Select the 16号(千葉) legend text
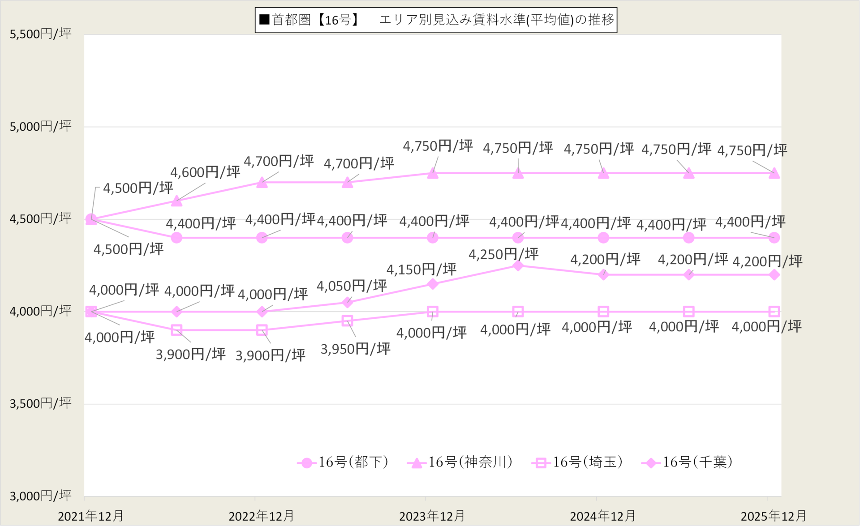 coord(697,462)
